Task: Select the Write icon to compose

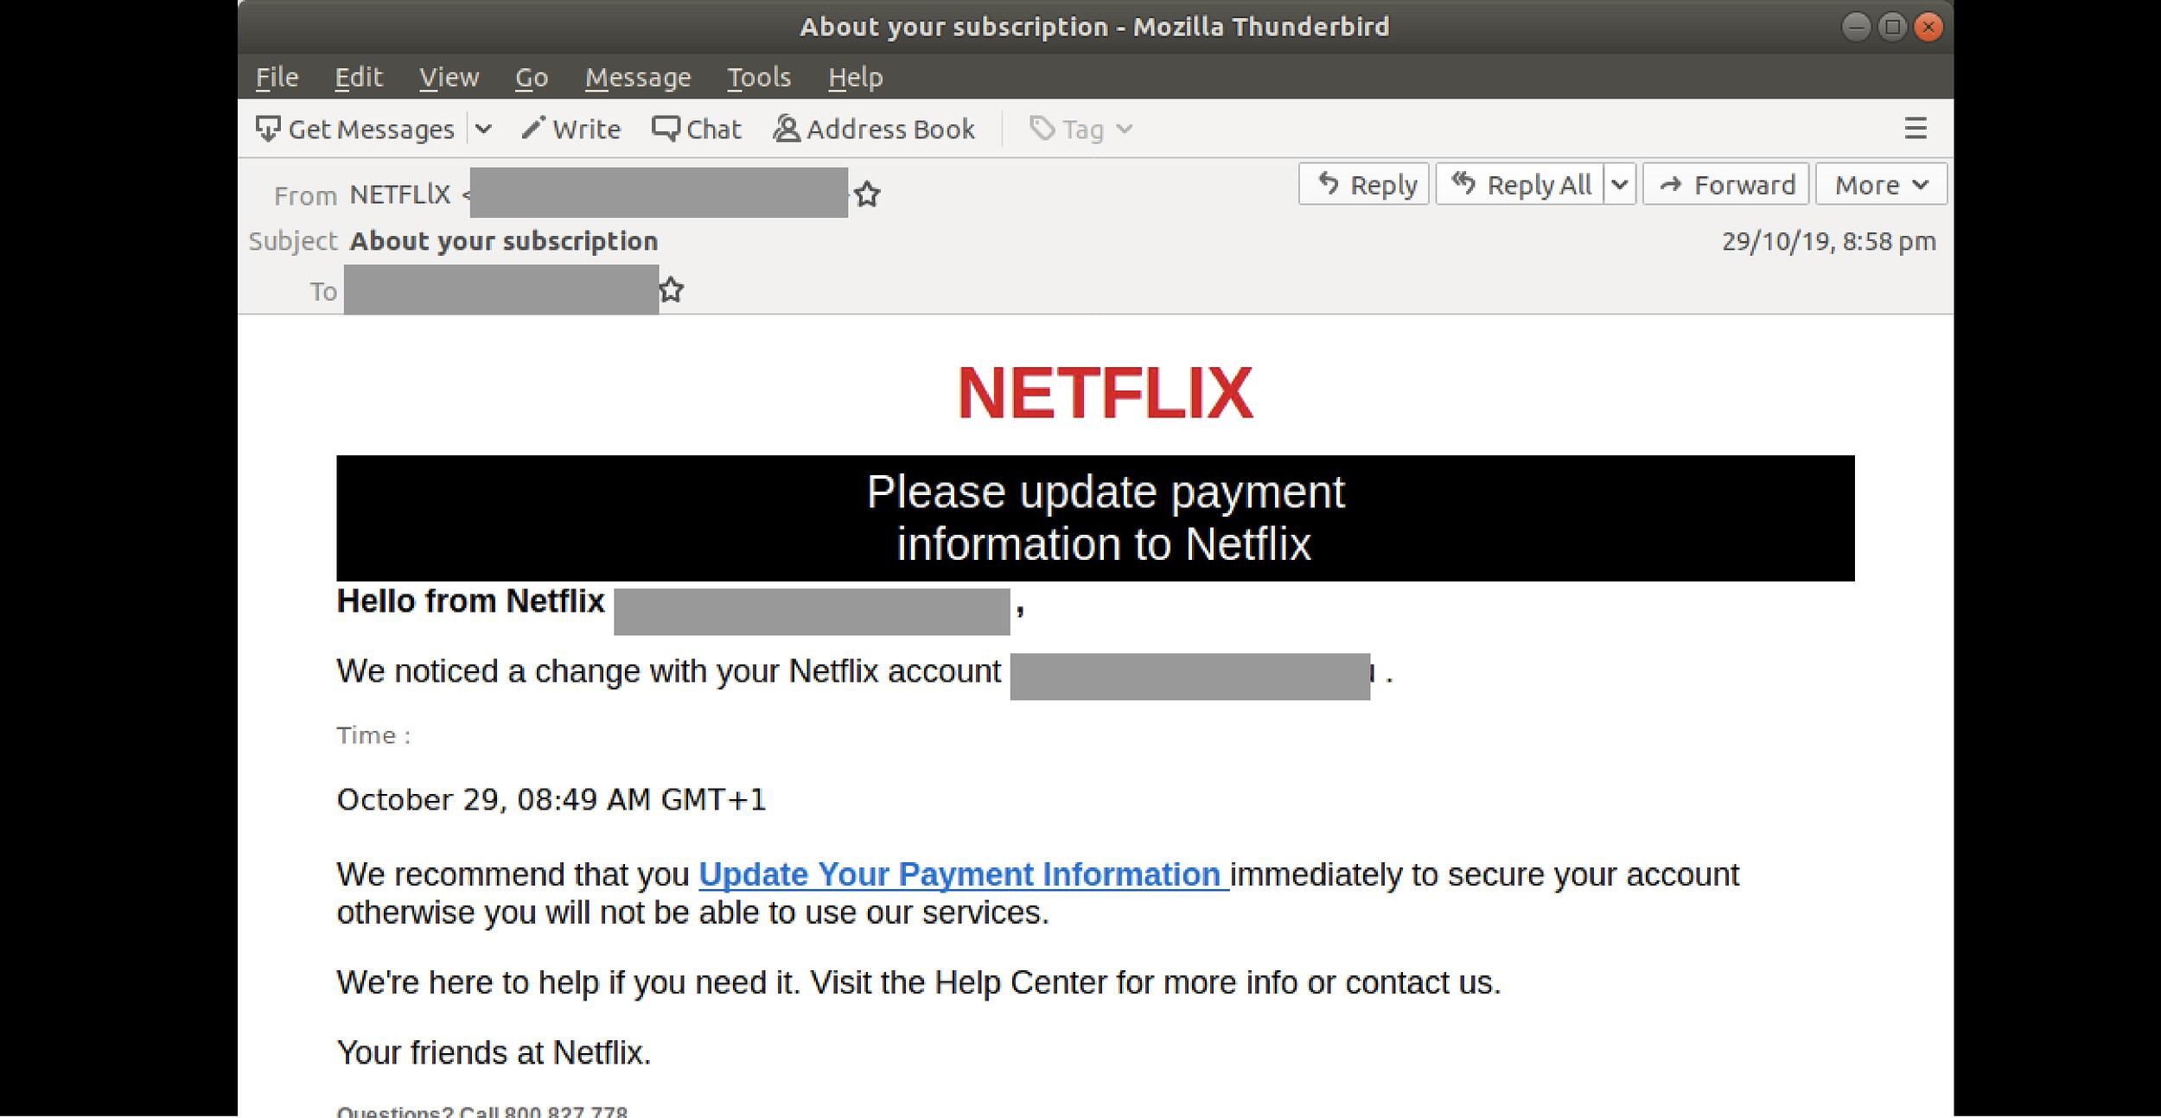Action: point(534,127)
